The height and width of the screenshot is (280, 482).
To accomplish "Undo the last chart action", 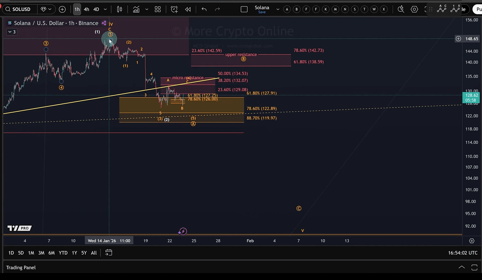I will (x=204, y=9).
